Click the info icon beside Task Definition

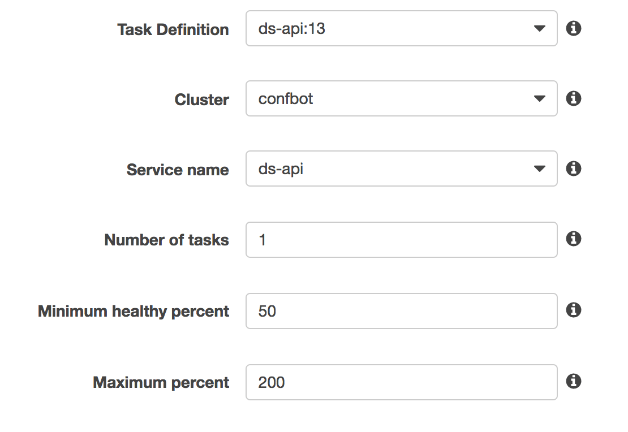pyautogui.click(x=574, y=28)
